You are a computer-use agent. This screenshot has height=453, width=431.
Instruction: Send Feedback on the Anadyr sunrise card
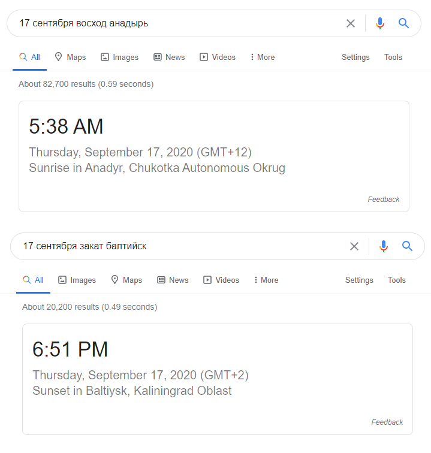(384, 200)
